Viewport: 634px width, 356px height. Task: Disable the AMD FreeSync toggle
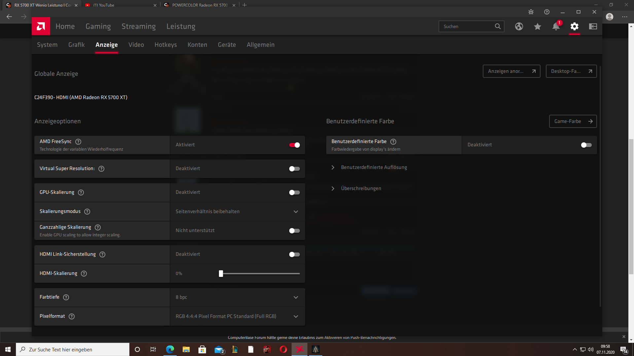click(x=294, y=145)
